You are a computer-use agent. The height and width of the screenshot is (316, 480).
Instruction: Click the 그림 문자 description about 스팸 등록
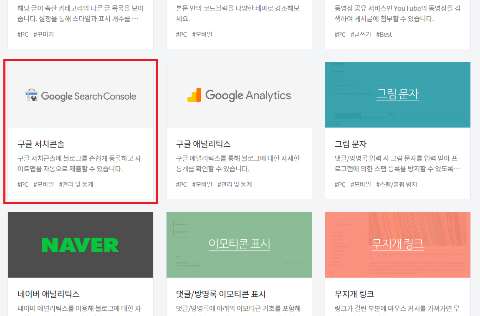pos(397,163)
